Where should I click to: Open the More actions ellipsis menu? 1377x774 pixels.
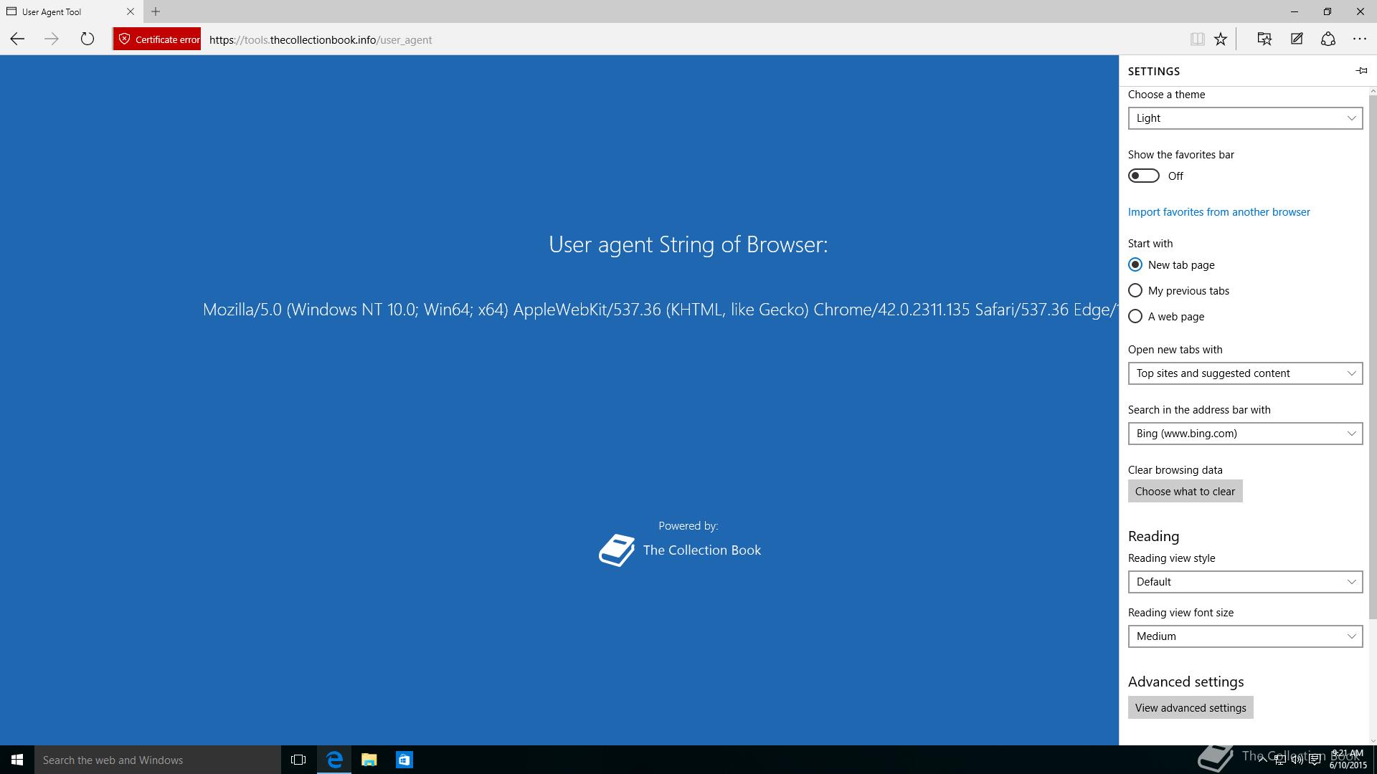(x=1360, y=39)
